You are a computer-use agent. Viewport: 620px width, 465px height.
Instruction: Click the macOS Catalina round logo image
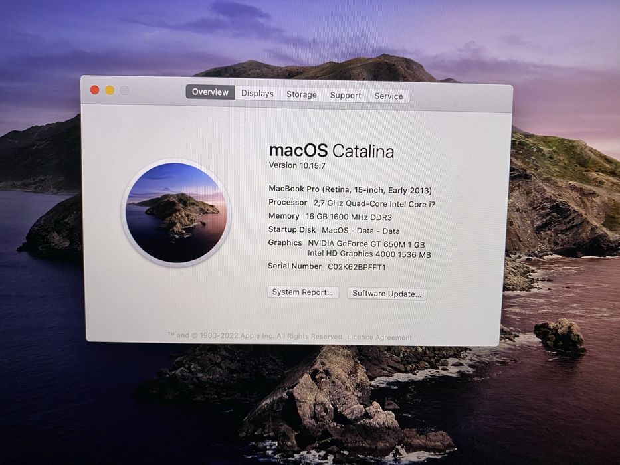[x=176, y=213]
